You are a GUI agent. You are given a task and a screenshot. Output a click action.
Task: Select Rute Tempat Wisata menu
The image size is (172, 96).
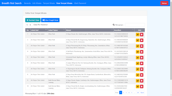click(x=64, y=3)
